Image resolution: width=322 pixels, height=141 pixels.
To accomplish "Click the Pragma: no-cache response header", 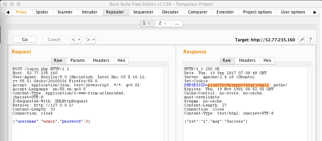I will click(203, 101).
